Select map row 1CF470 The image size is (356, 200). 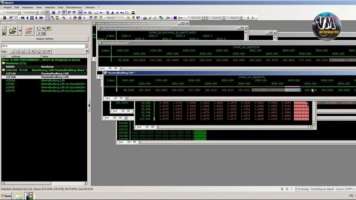pos(44,91)
